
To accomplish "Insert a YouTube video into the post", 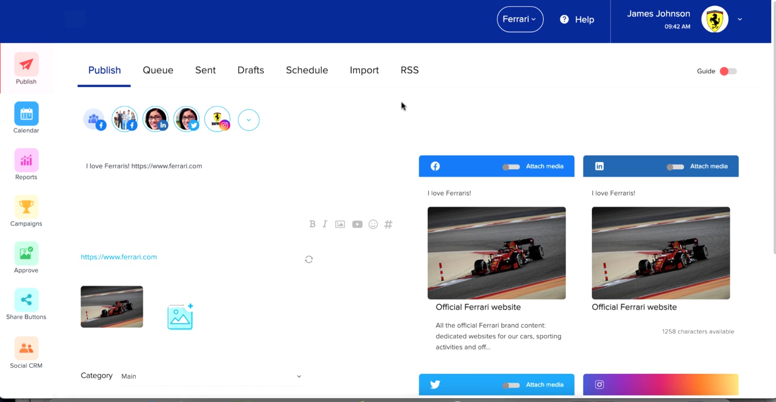I will 357,224.
